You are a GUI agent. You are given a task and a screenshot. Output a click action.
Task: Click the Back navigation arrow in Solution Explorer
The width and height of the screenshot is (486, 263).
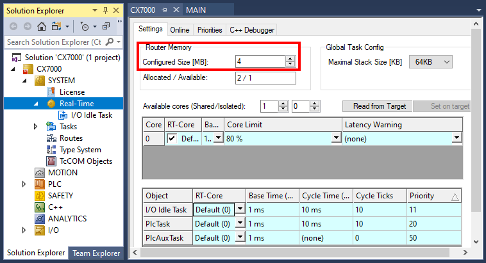tap(13, 26)
